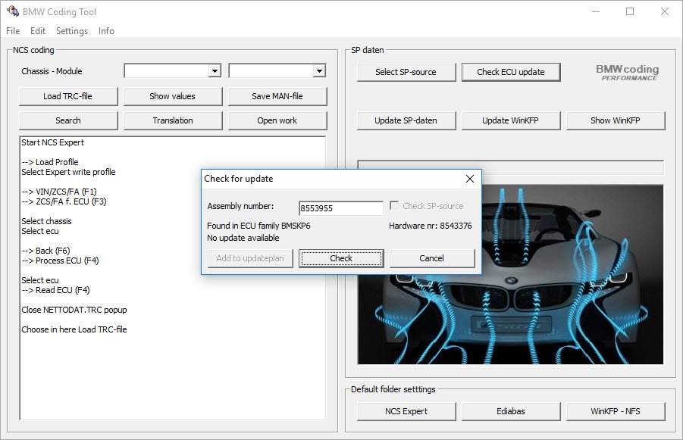Click the Select SP-source button

[406, 72]
